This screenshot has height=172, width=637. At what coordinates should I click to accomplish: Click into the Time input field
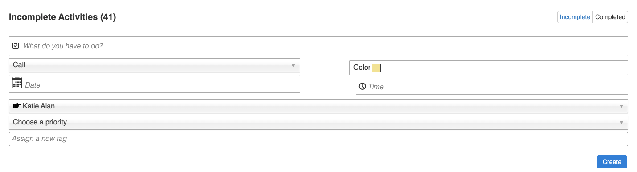pos(492,87)
